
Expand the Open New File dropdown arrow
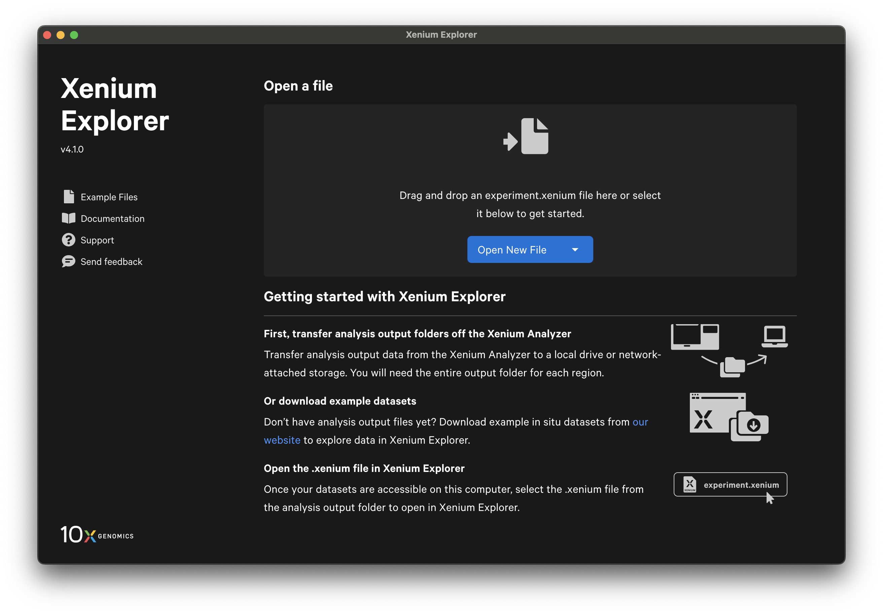click(575, 250)
